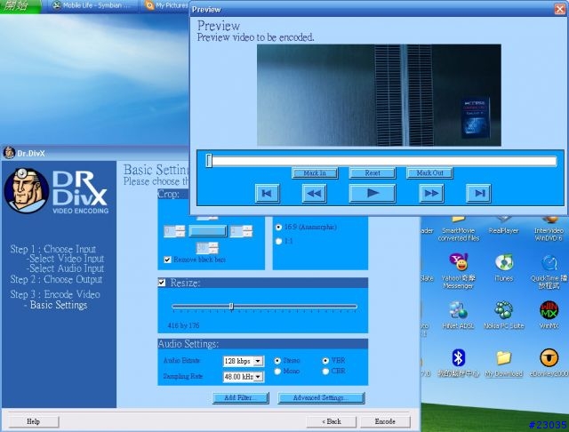
Task: Go to Step 2: Choose Output
Action: 56,279
